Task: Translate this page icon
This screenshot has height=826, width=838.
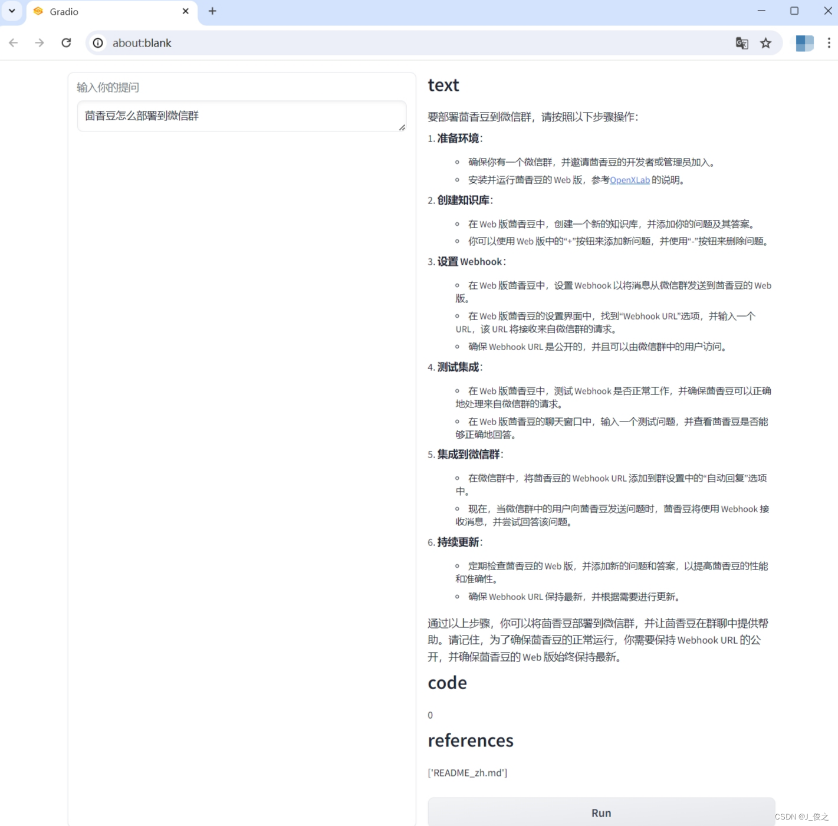Action: click(x=742, y=43)
